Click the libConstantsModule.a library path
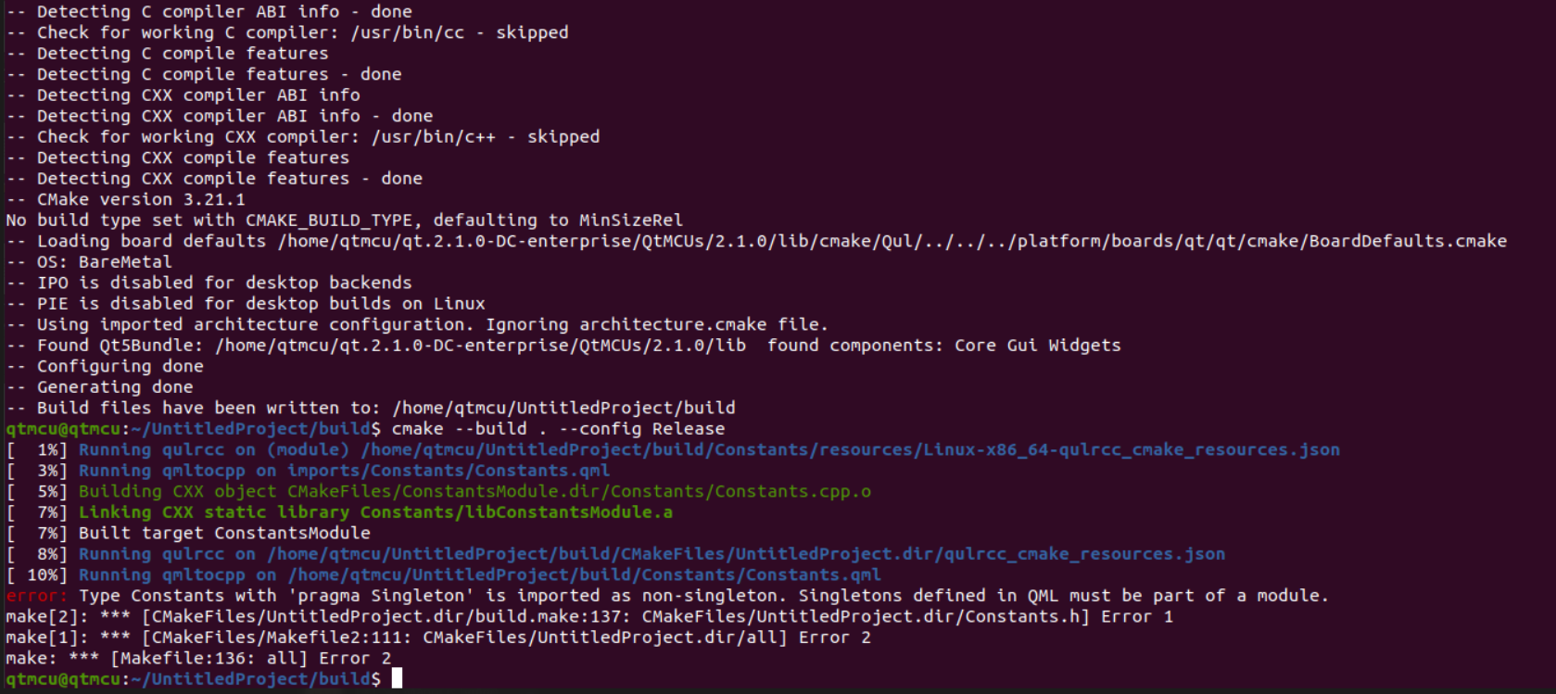Viewport: 1556px width, 694px height. [516, 512]
